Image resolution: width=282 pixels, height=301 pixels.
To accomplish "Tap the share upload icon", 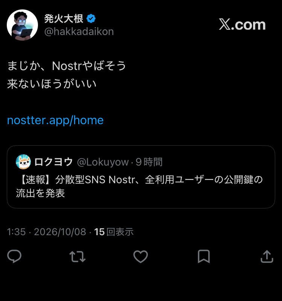I will (x=267, y=256).
